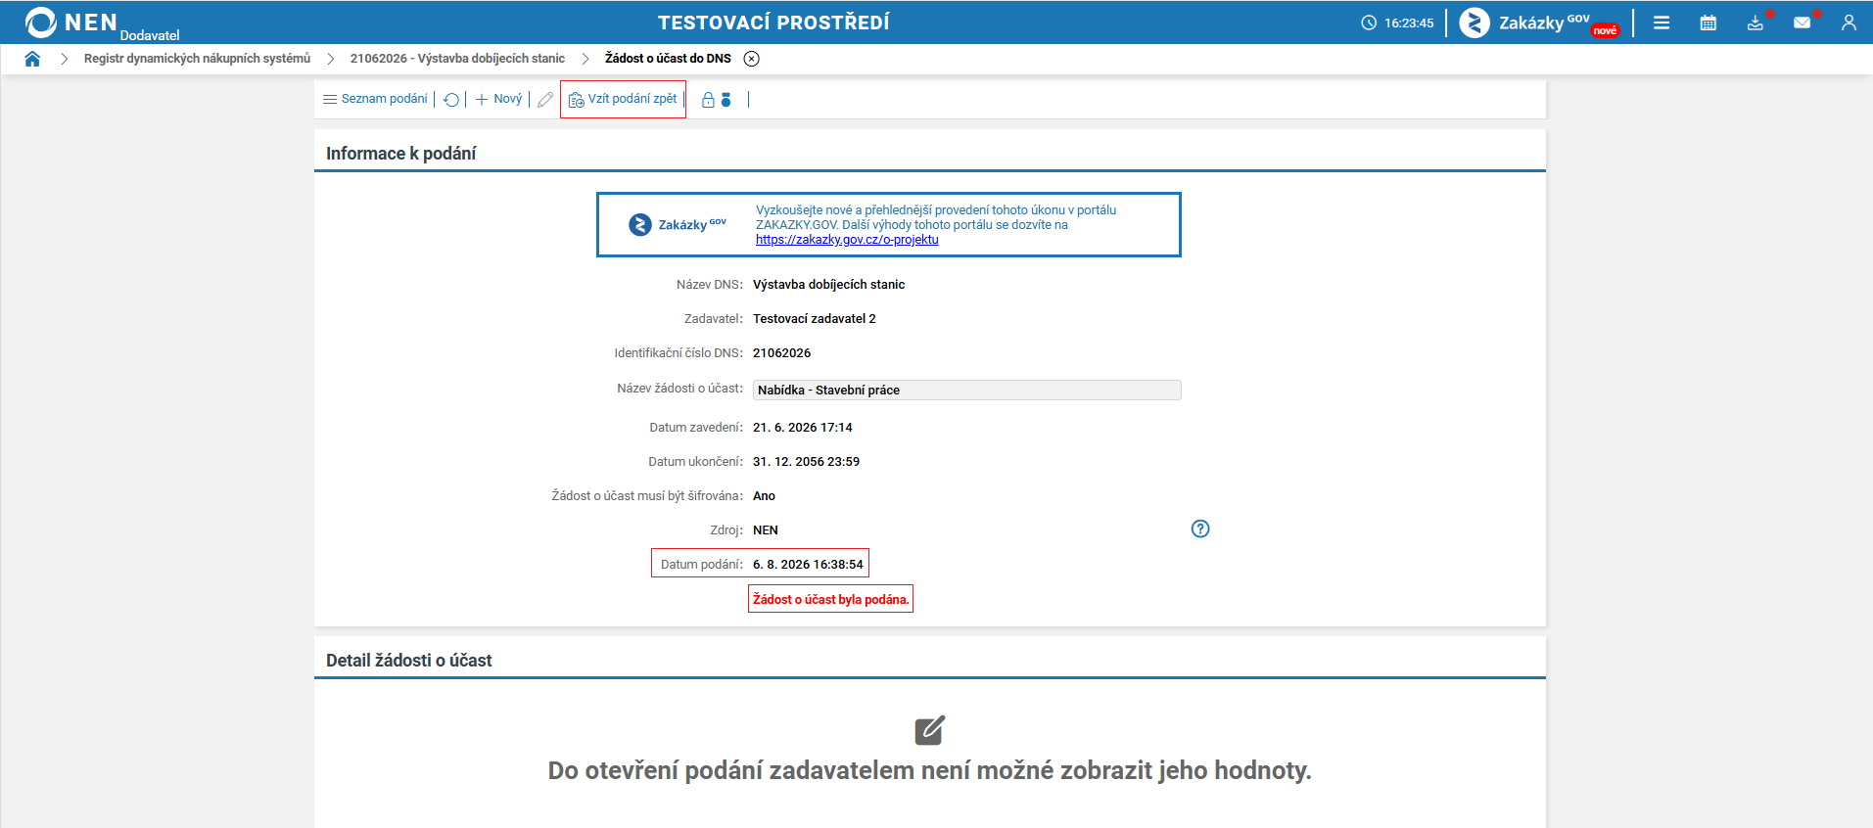The width and height of the screenshot is (1873, 828).
Task: Click the Datum podání value 6. 8. 2026 16:38:54
Action: (x=808, y=565)
